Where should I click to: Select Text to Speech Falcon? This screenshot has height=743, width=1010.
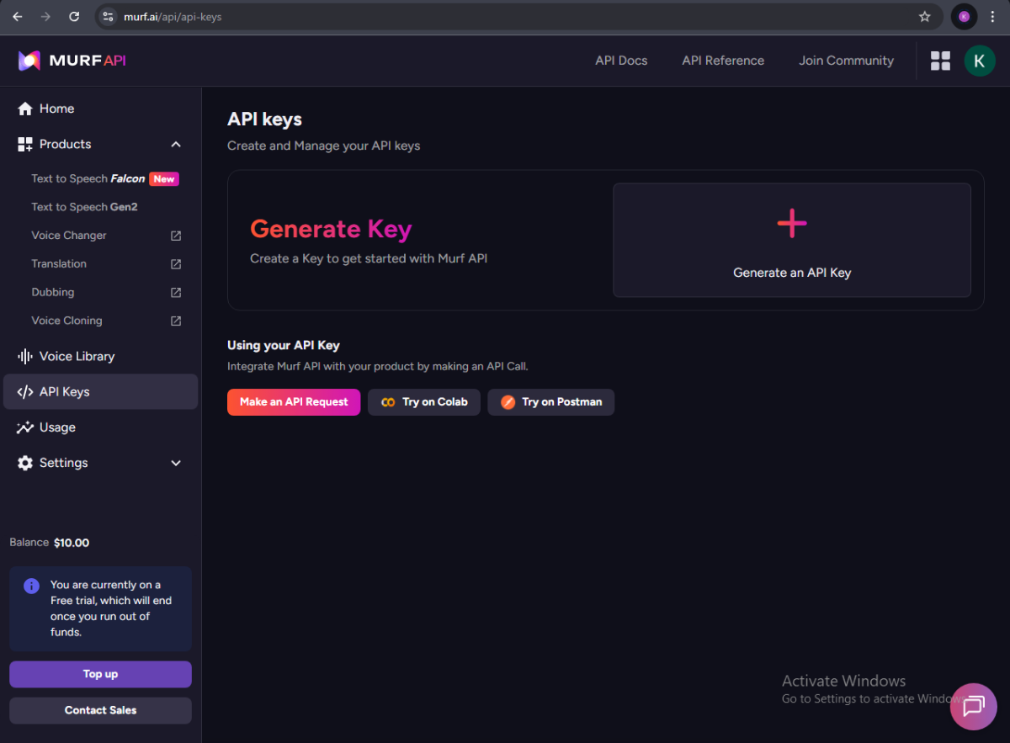88,178
